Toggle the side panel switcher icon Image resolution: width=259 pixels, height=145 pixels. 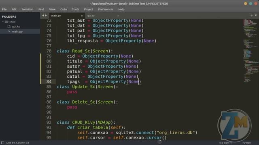point(2,143)
